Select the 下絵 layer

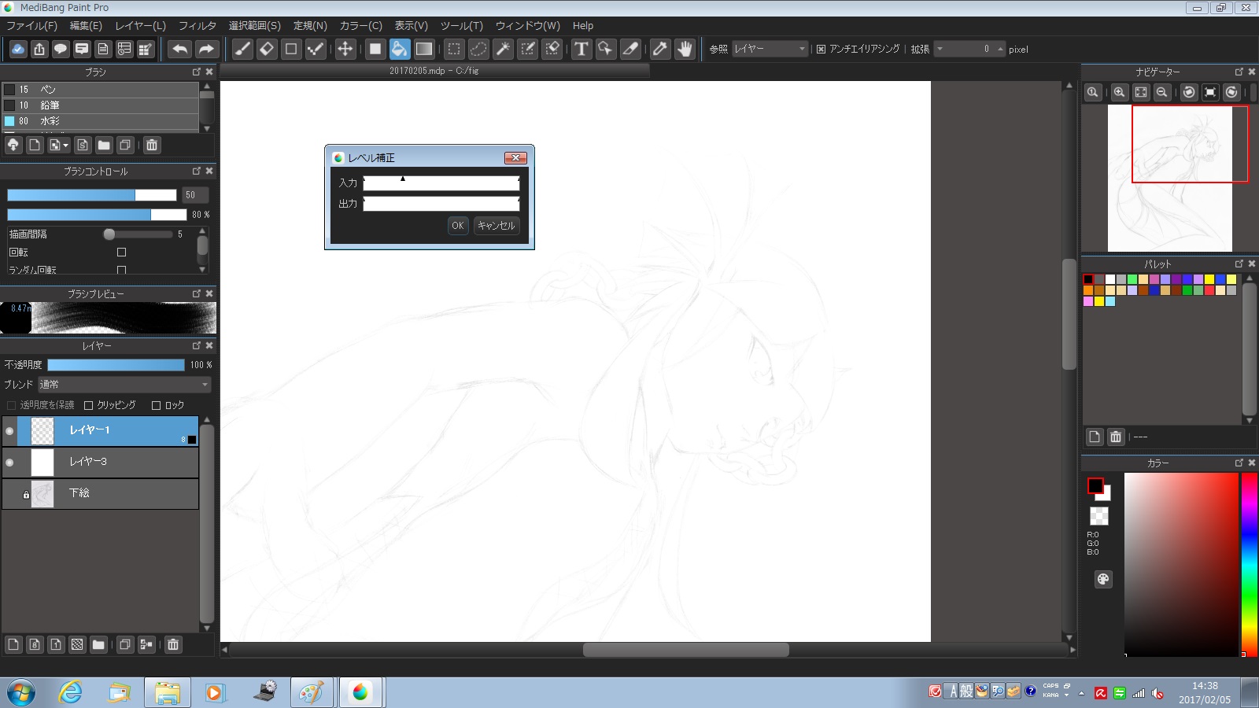[x=100, y=493]
